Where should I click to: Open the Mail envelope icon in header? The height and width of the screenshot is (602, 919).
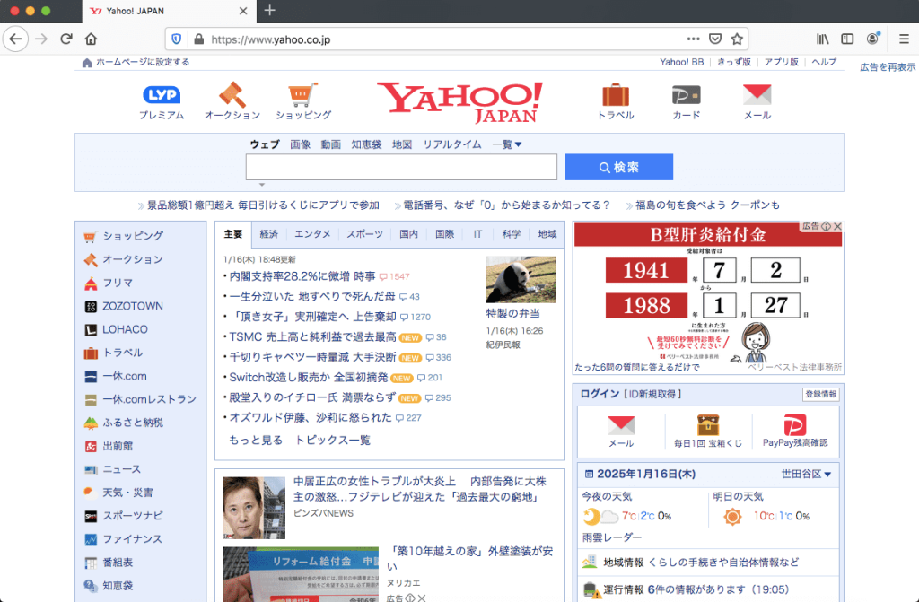pos(757,95)
